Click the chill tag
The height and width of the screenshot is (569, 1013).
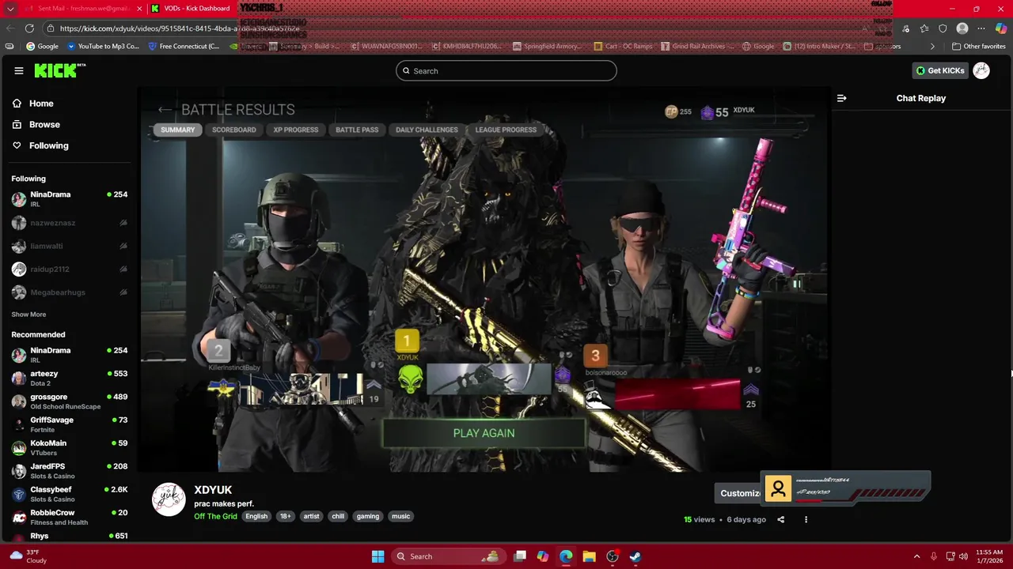click(x=338, y=516)
